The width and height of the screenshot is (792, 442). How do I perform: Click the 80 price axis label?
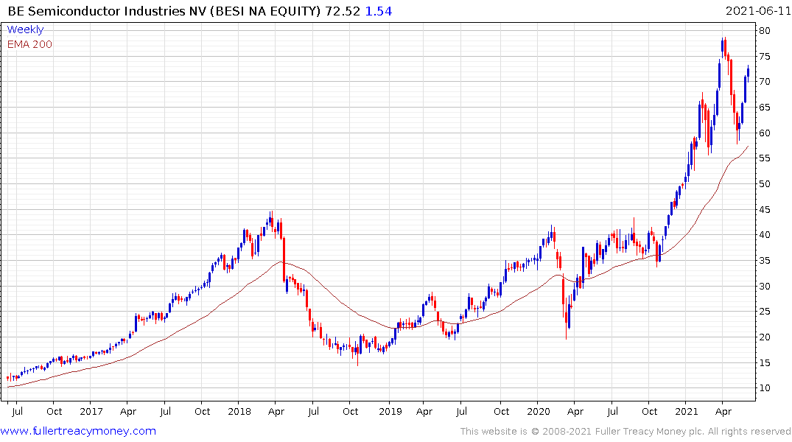765,31
